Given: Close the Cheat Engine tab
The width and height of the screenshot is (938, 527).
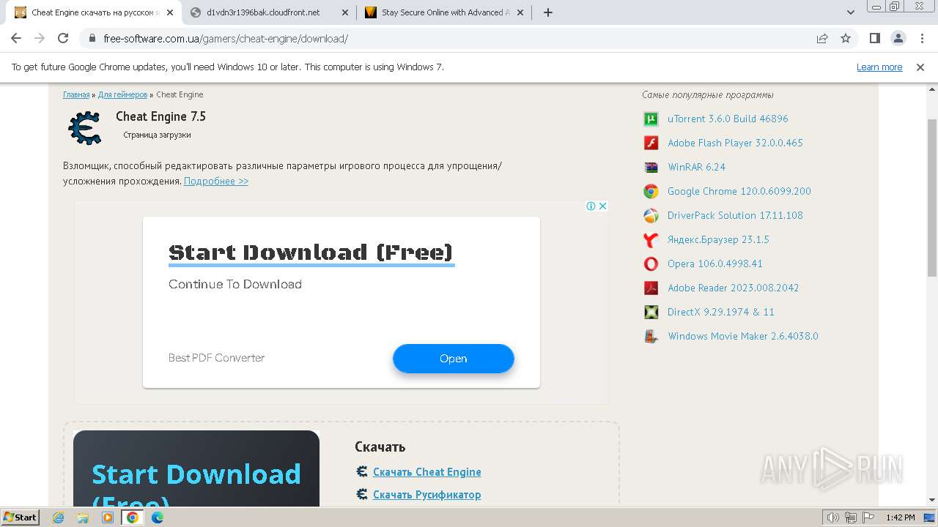Looking at the screenshot, I should (170, 12).
